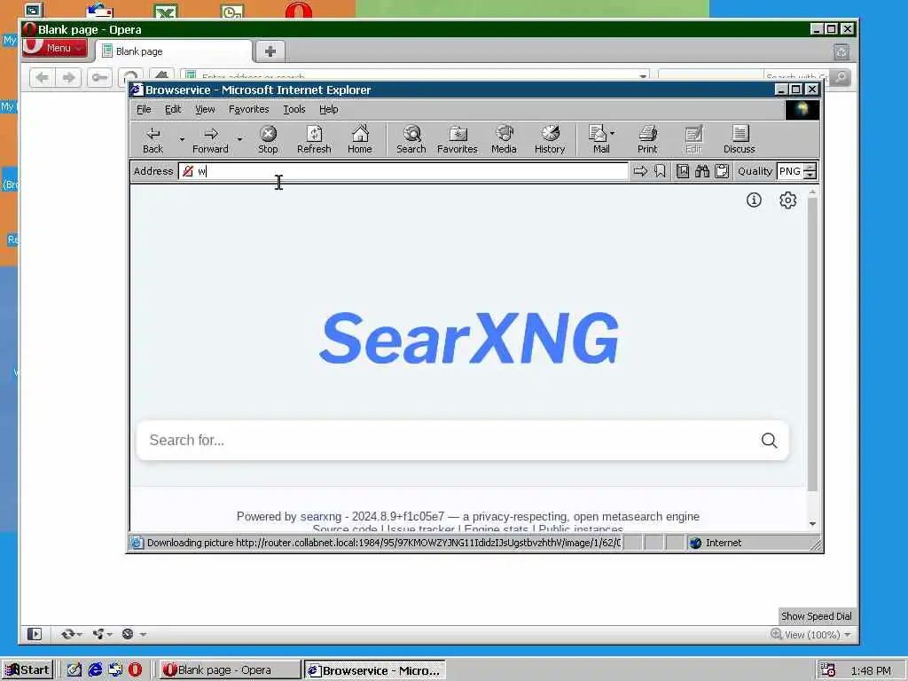This screenshot has width=908, height=681.
Task: Click the page scrollbar up arrow
Action: pyautogui.click(x=812, y=192)
